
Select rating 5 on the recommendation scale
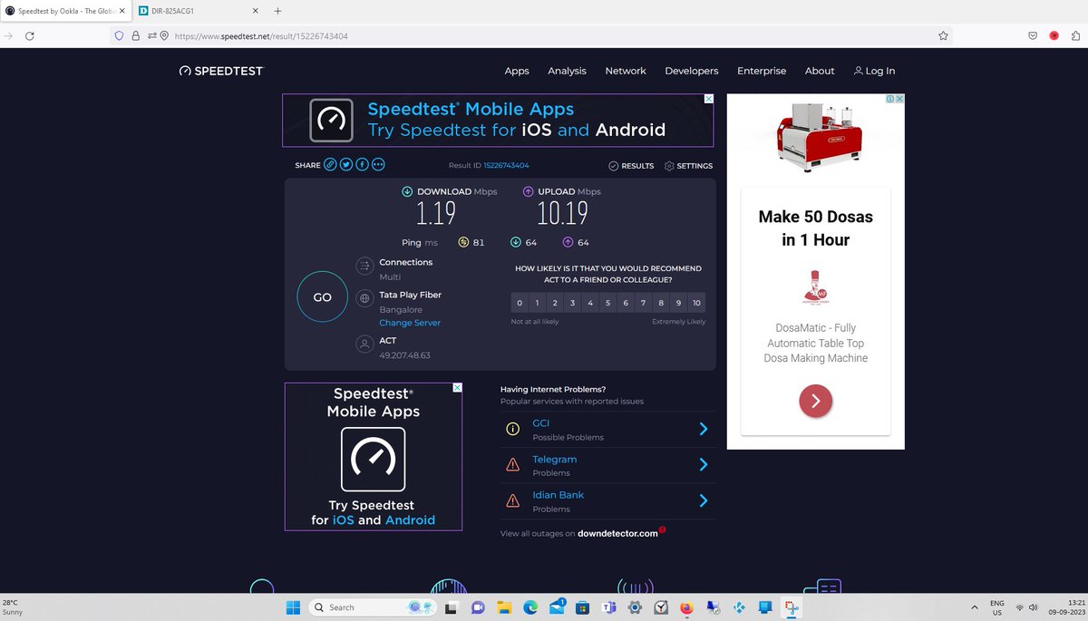pos(607,302)
